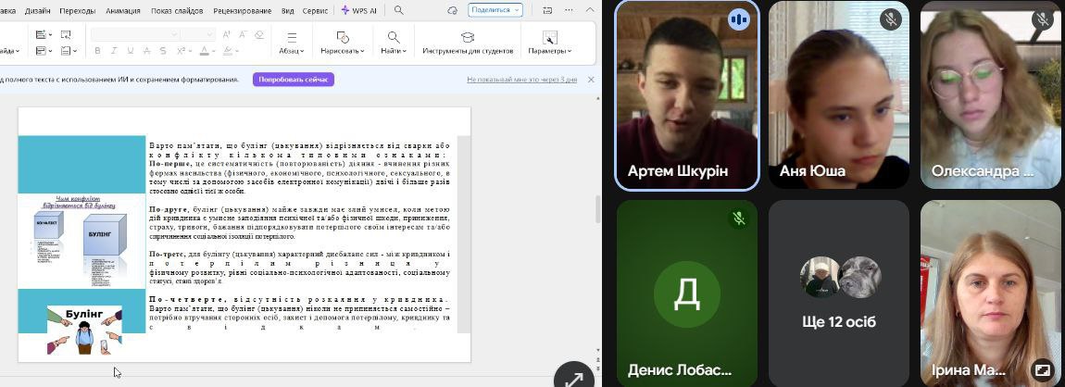The width and height of the screenshot is (1065, 387).
Task: Click the fullscreen expand arrows button
Action: coord(573,378)
